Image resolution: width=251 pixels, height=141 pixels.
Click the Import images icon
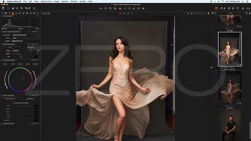[3, 8]
